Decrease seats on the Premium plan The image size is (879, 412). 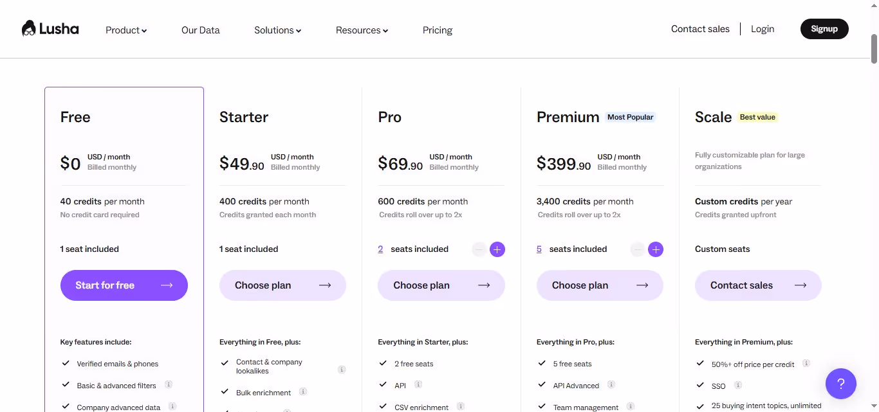(638, 249)
